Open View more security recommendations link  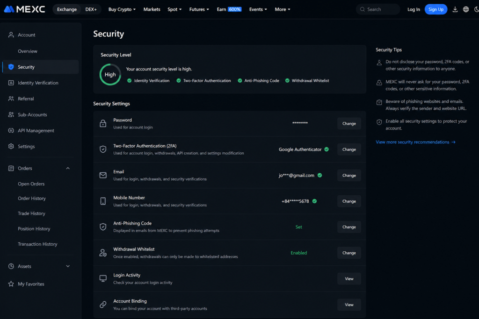point(415,142)
